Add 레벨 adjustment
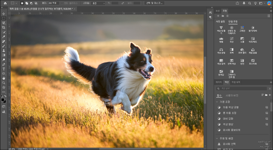273x150 pixels. (221, 40)
